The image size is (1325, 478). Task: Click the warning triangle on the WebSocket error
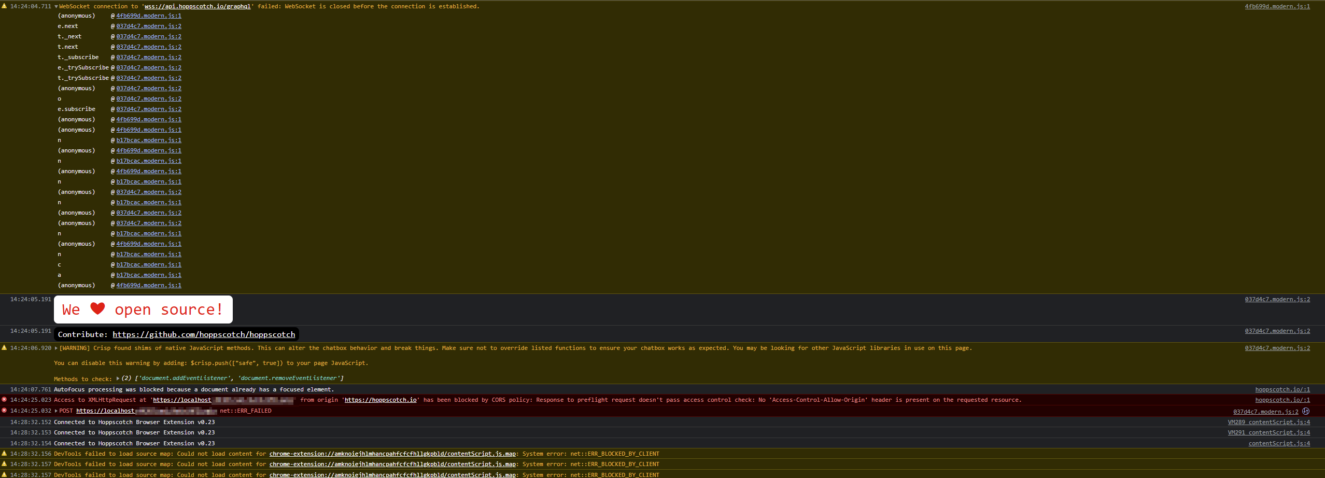click(x=4, y=6)
